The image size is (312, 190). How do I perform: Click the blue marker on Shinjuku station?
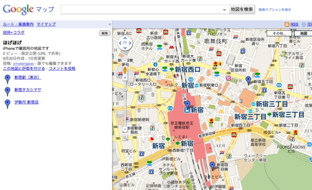tap(187, 105)
